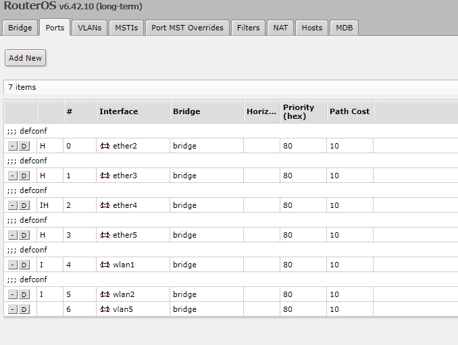This screenshot has width=458, height=345.
Task: Open the Filters tab
Action: click(x=249, y=28)
